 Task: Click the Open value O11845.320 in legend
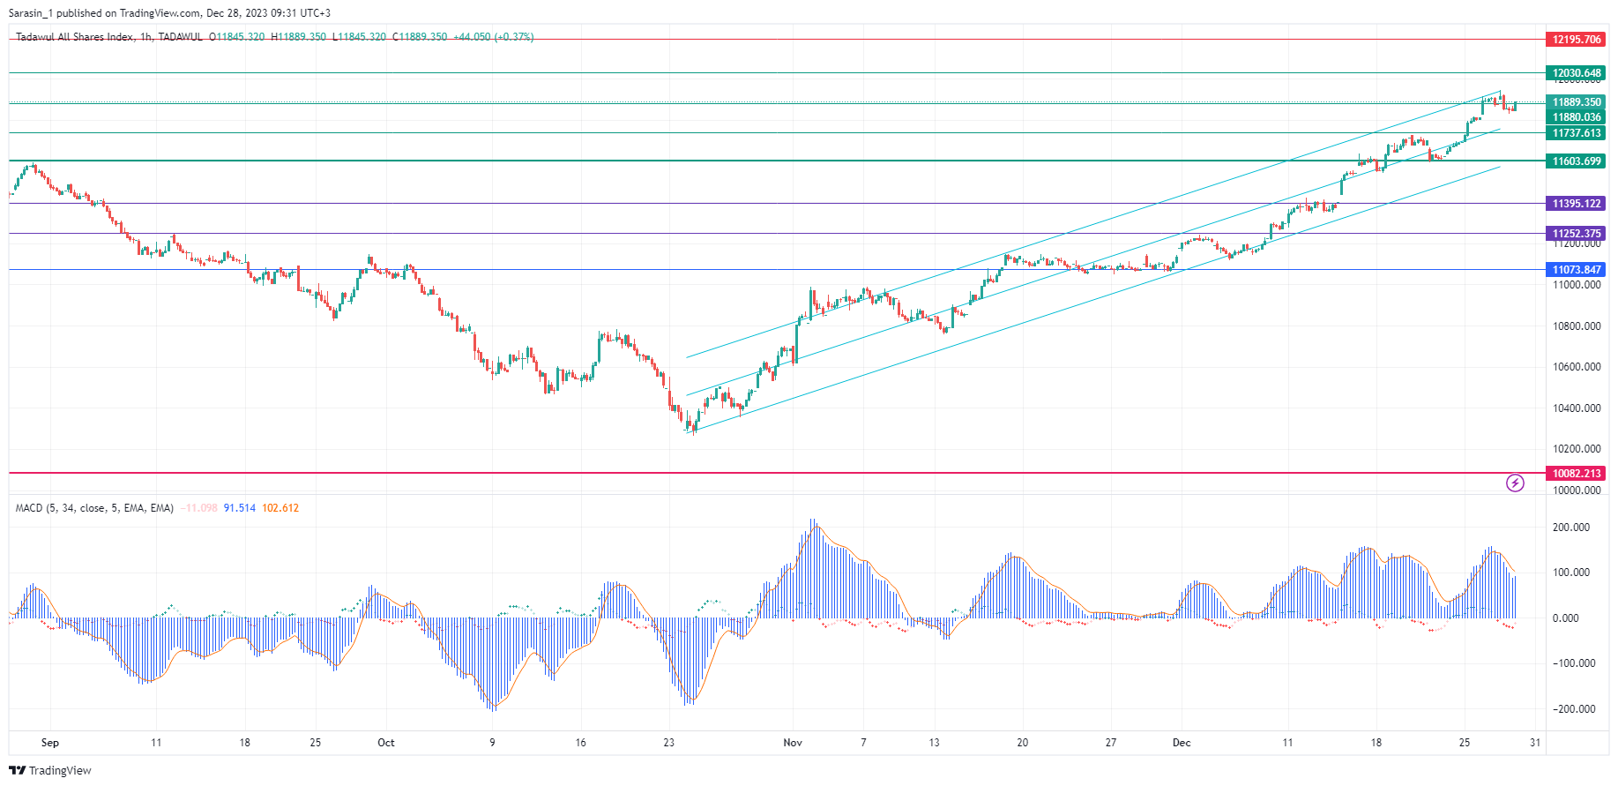pyautogui.click(x=236, y=37)
